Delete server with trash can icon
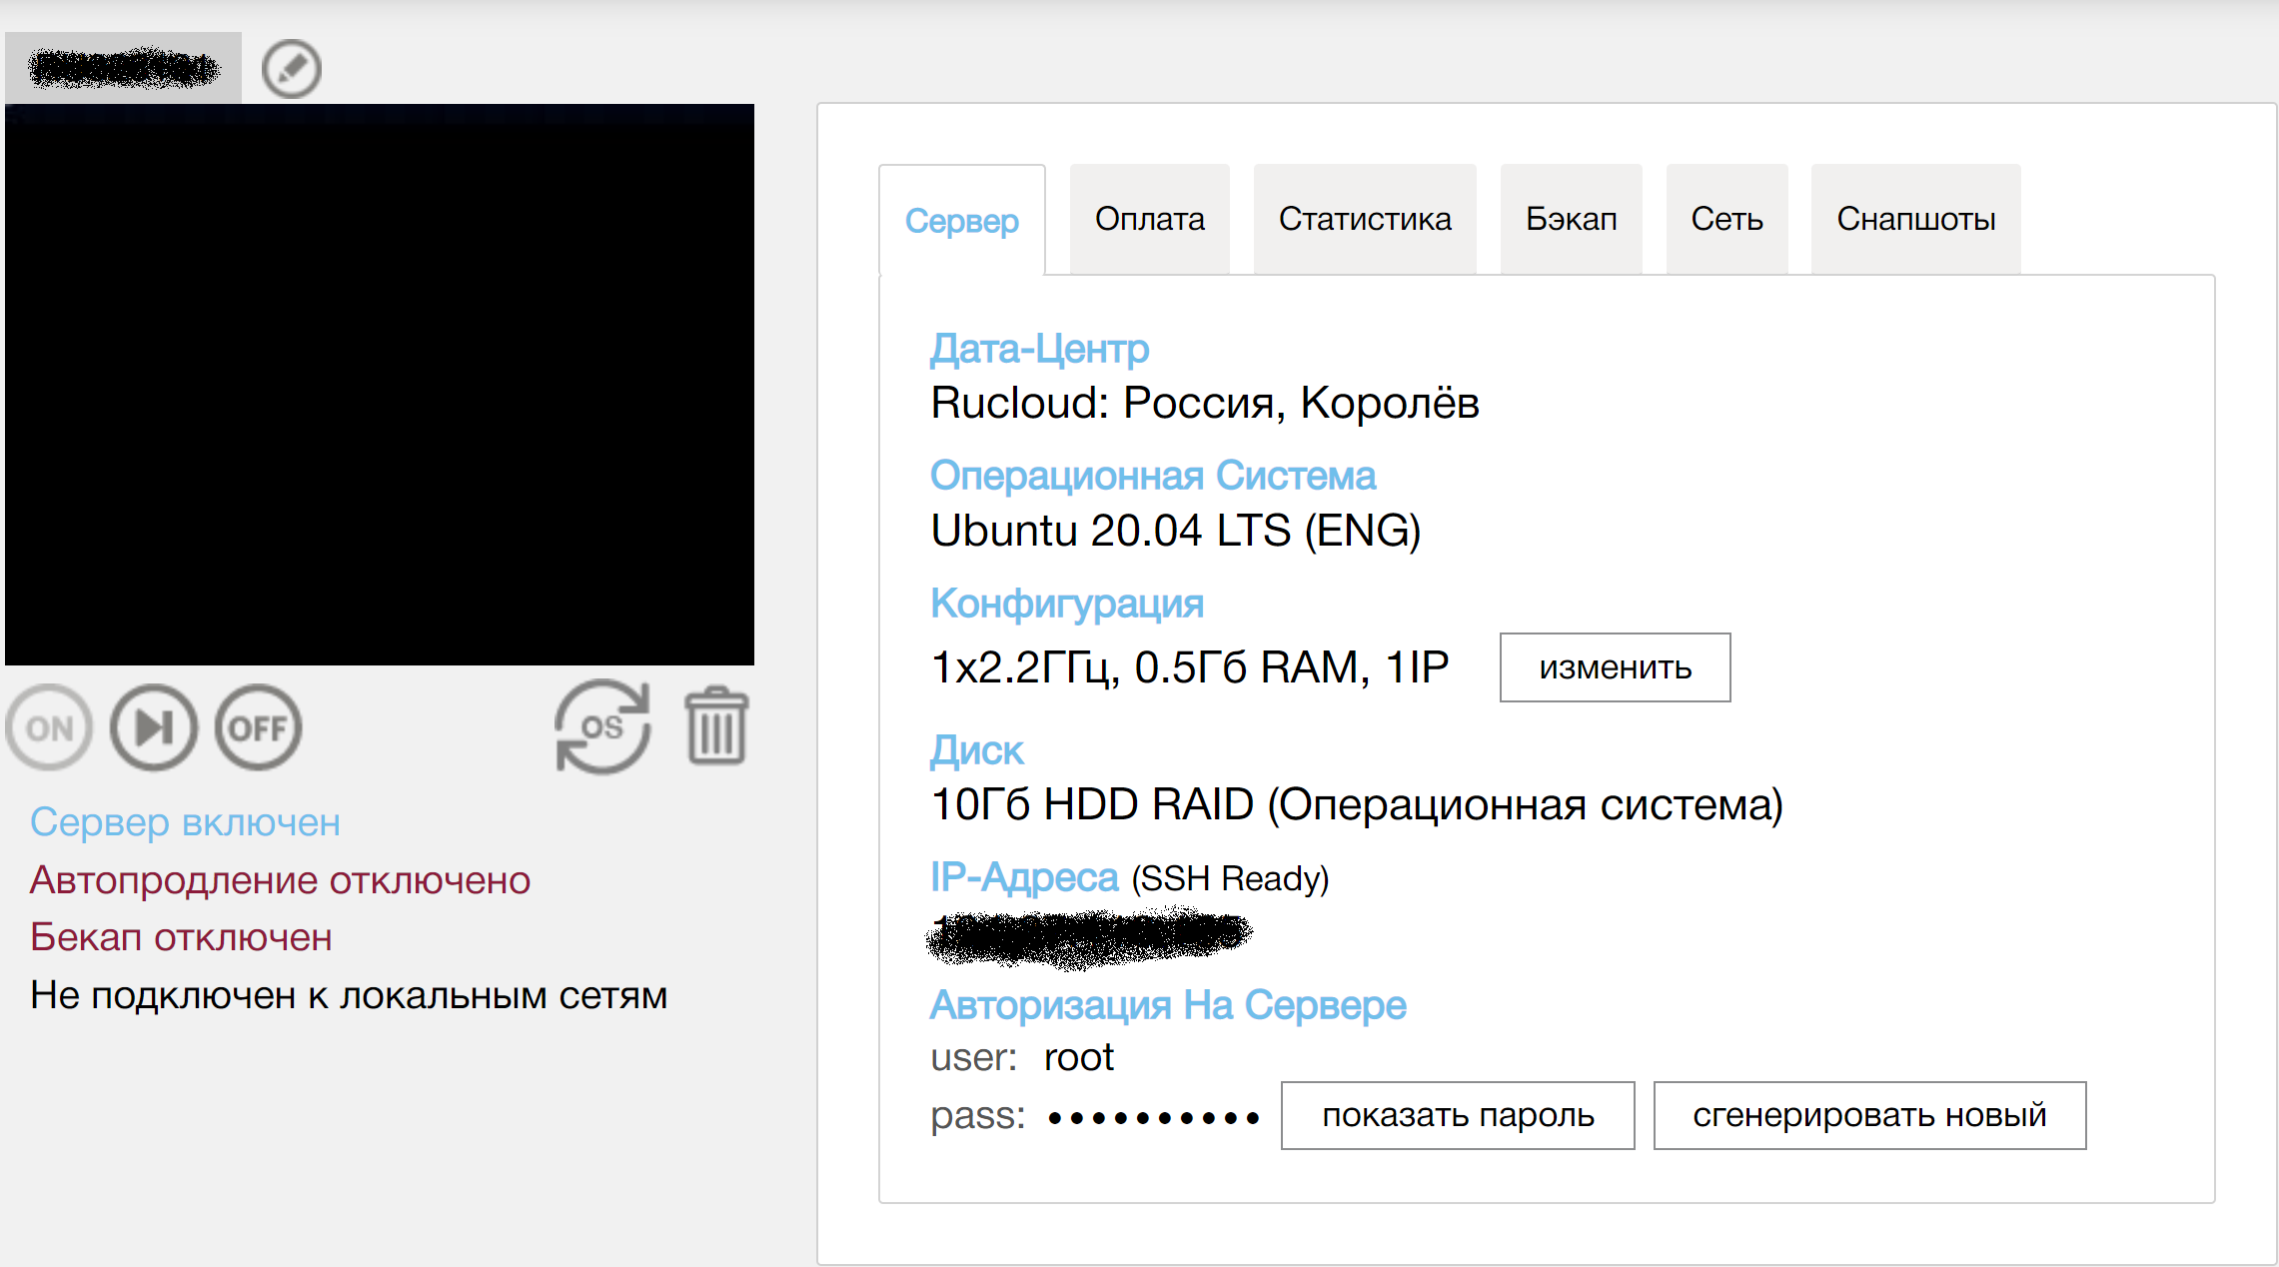 coord(716,726)
